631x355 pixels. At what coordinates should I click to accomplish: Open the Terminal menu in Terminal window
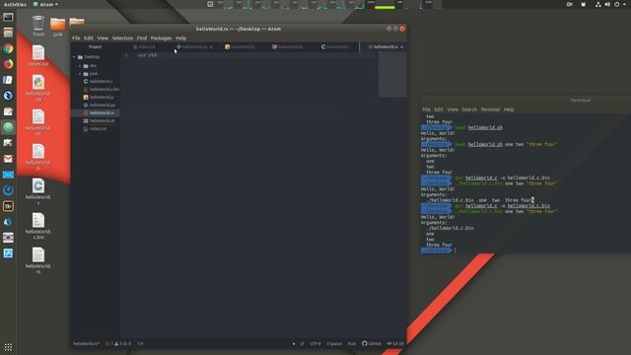pos(490,109)
